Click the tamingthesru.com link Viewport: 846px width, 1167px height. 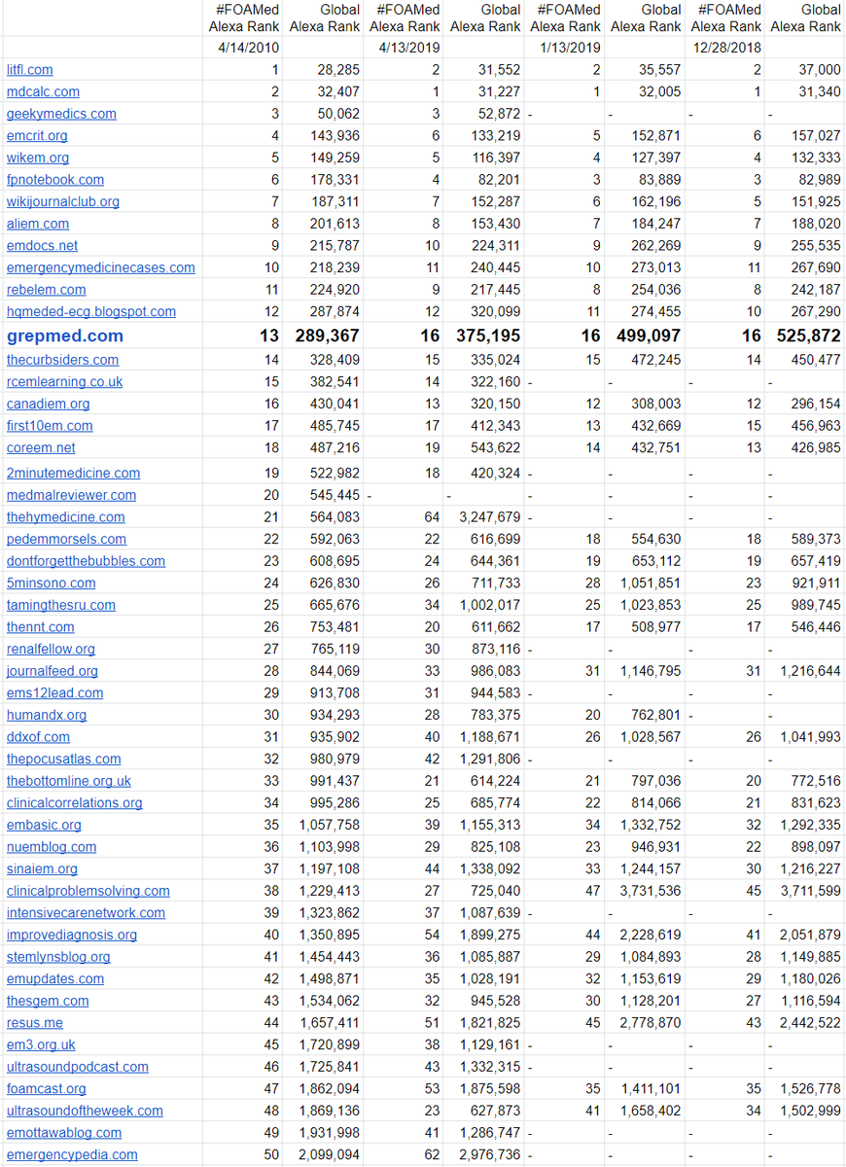(x=61, y=606)
